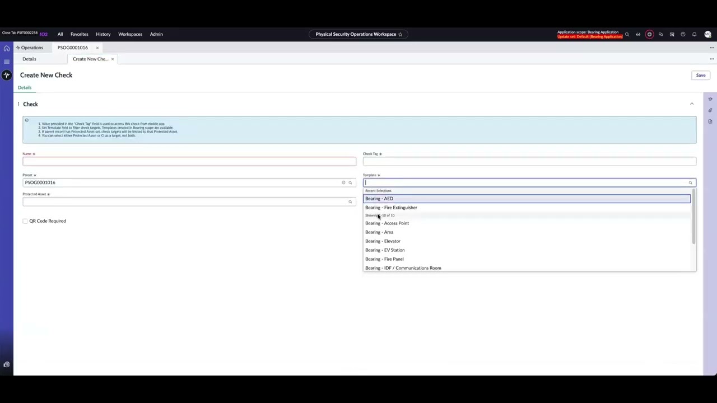The height and width of the screenshot is (403, 717).
Task: Open the History navigation menu
Action: [103, 34]
